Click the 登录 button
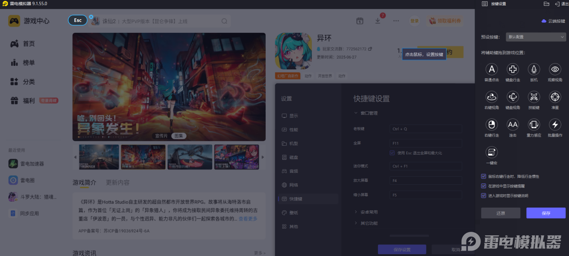 coord(414,21)
